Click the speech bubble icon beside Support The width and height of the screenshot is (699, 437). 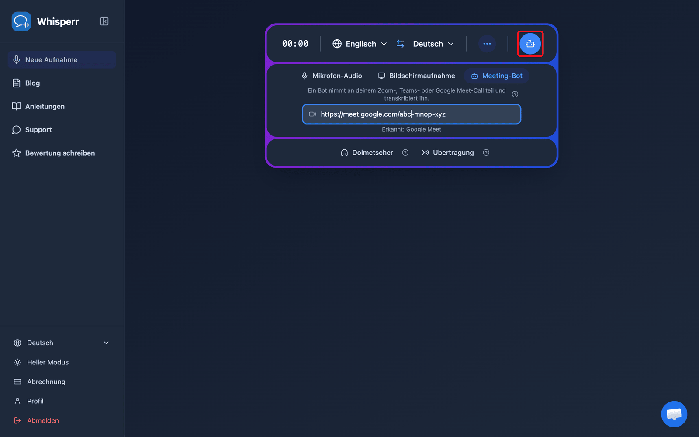pyautogui.click(x=17, y=130)
